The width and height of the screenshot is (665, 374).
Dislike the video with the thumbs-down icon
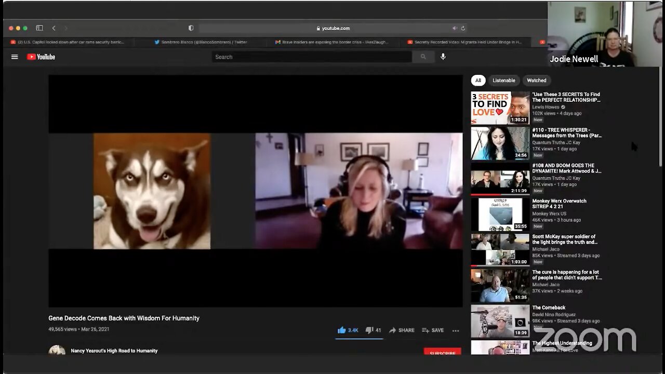tap(369, 330)
